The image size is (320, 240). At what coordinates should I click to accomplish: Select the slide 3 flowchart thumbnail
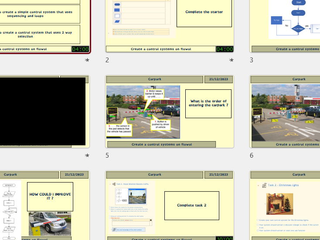pyautogui.click(x=285, y=26)
